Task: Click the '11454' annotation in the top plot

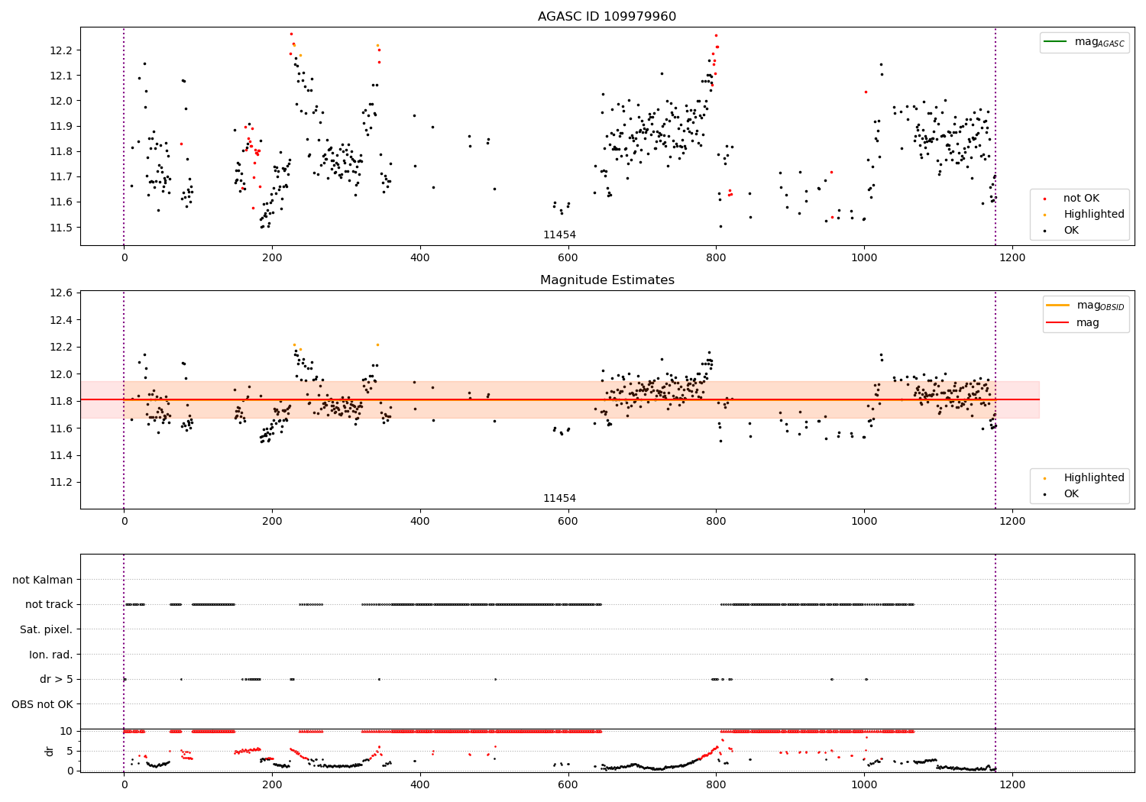Action: [559, 235]
